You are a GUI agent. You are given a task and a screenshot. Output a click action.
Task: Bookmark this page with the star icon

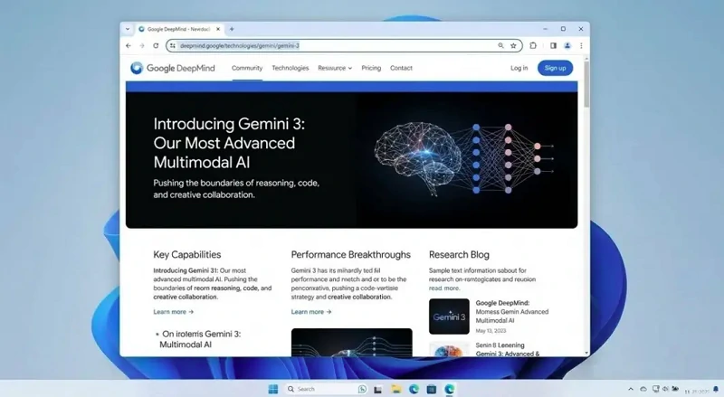point(513,46)
